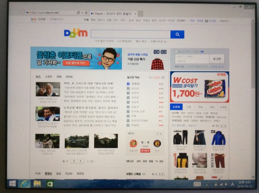Click the network signal tray icon
The width and height of the screenshot is (259, 193).
click(x=221, y=185)
